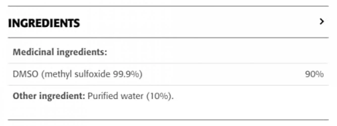The width and height of the screenshot is (337, 126).
Task: Click the Other ingredient bold label
Action: click(x=49, y=96)
